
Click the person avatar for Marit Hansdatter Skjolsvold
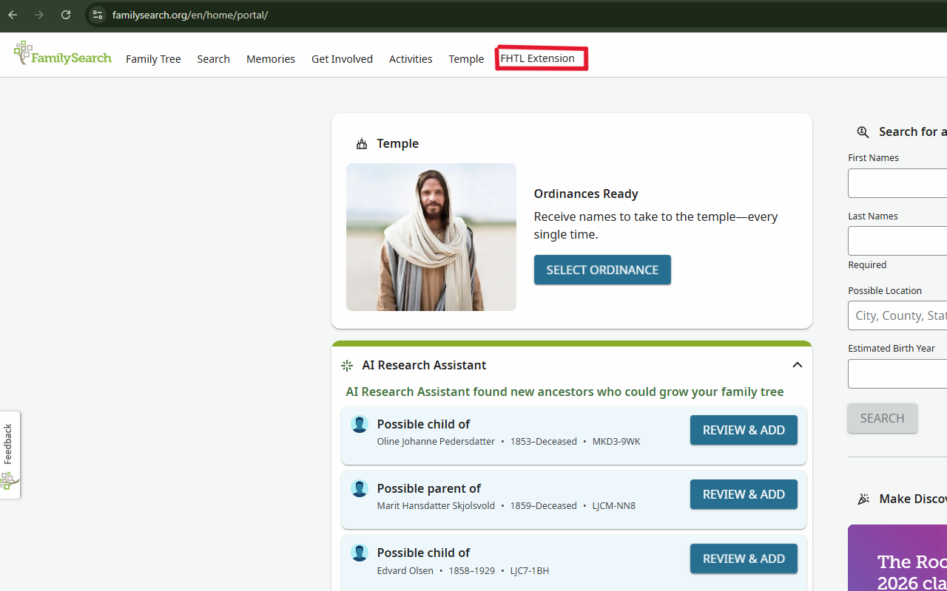[360, 489]
